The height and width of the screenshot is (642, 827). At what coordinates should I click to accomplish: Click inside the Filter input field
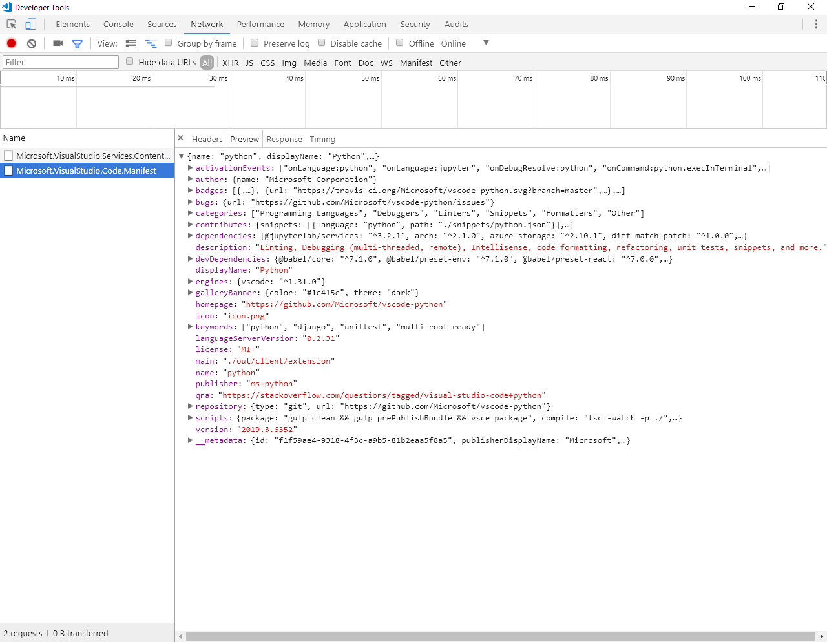[60, 61]
